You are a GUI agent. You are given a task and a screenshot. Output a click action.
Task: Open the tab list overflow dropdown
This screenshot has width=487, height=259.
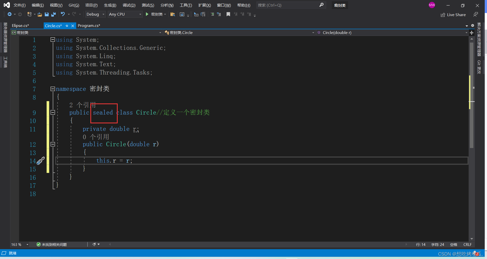pyautogui.click(x=467, y=26)
